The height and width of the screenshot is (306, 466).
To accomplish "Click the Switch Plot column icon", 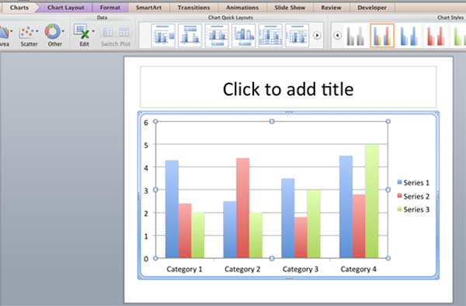I will tap(124, 32).
